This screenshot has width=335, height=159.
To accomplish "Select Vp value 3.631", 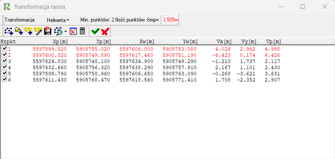I will [272, 74].
